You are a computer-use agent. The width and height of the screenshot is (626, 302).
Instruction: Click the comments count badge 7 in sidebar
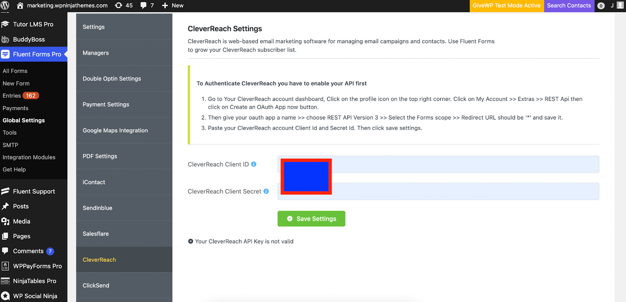pos(50,251)
